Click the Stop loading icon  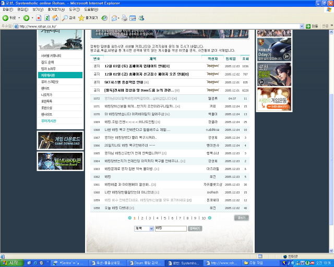pos(39,18)
